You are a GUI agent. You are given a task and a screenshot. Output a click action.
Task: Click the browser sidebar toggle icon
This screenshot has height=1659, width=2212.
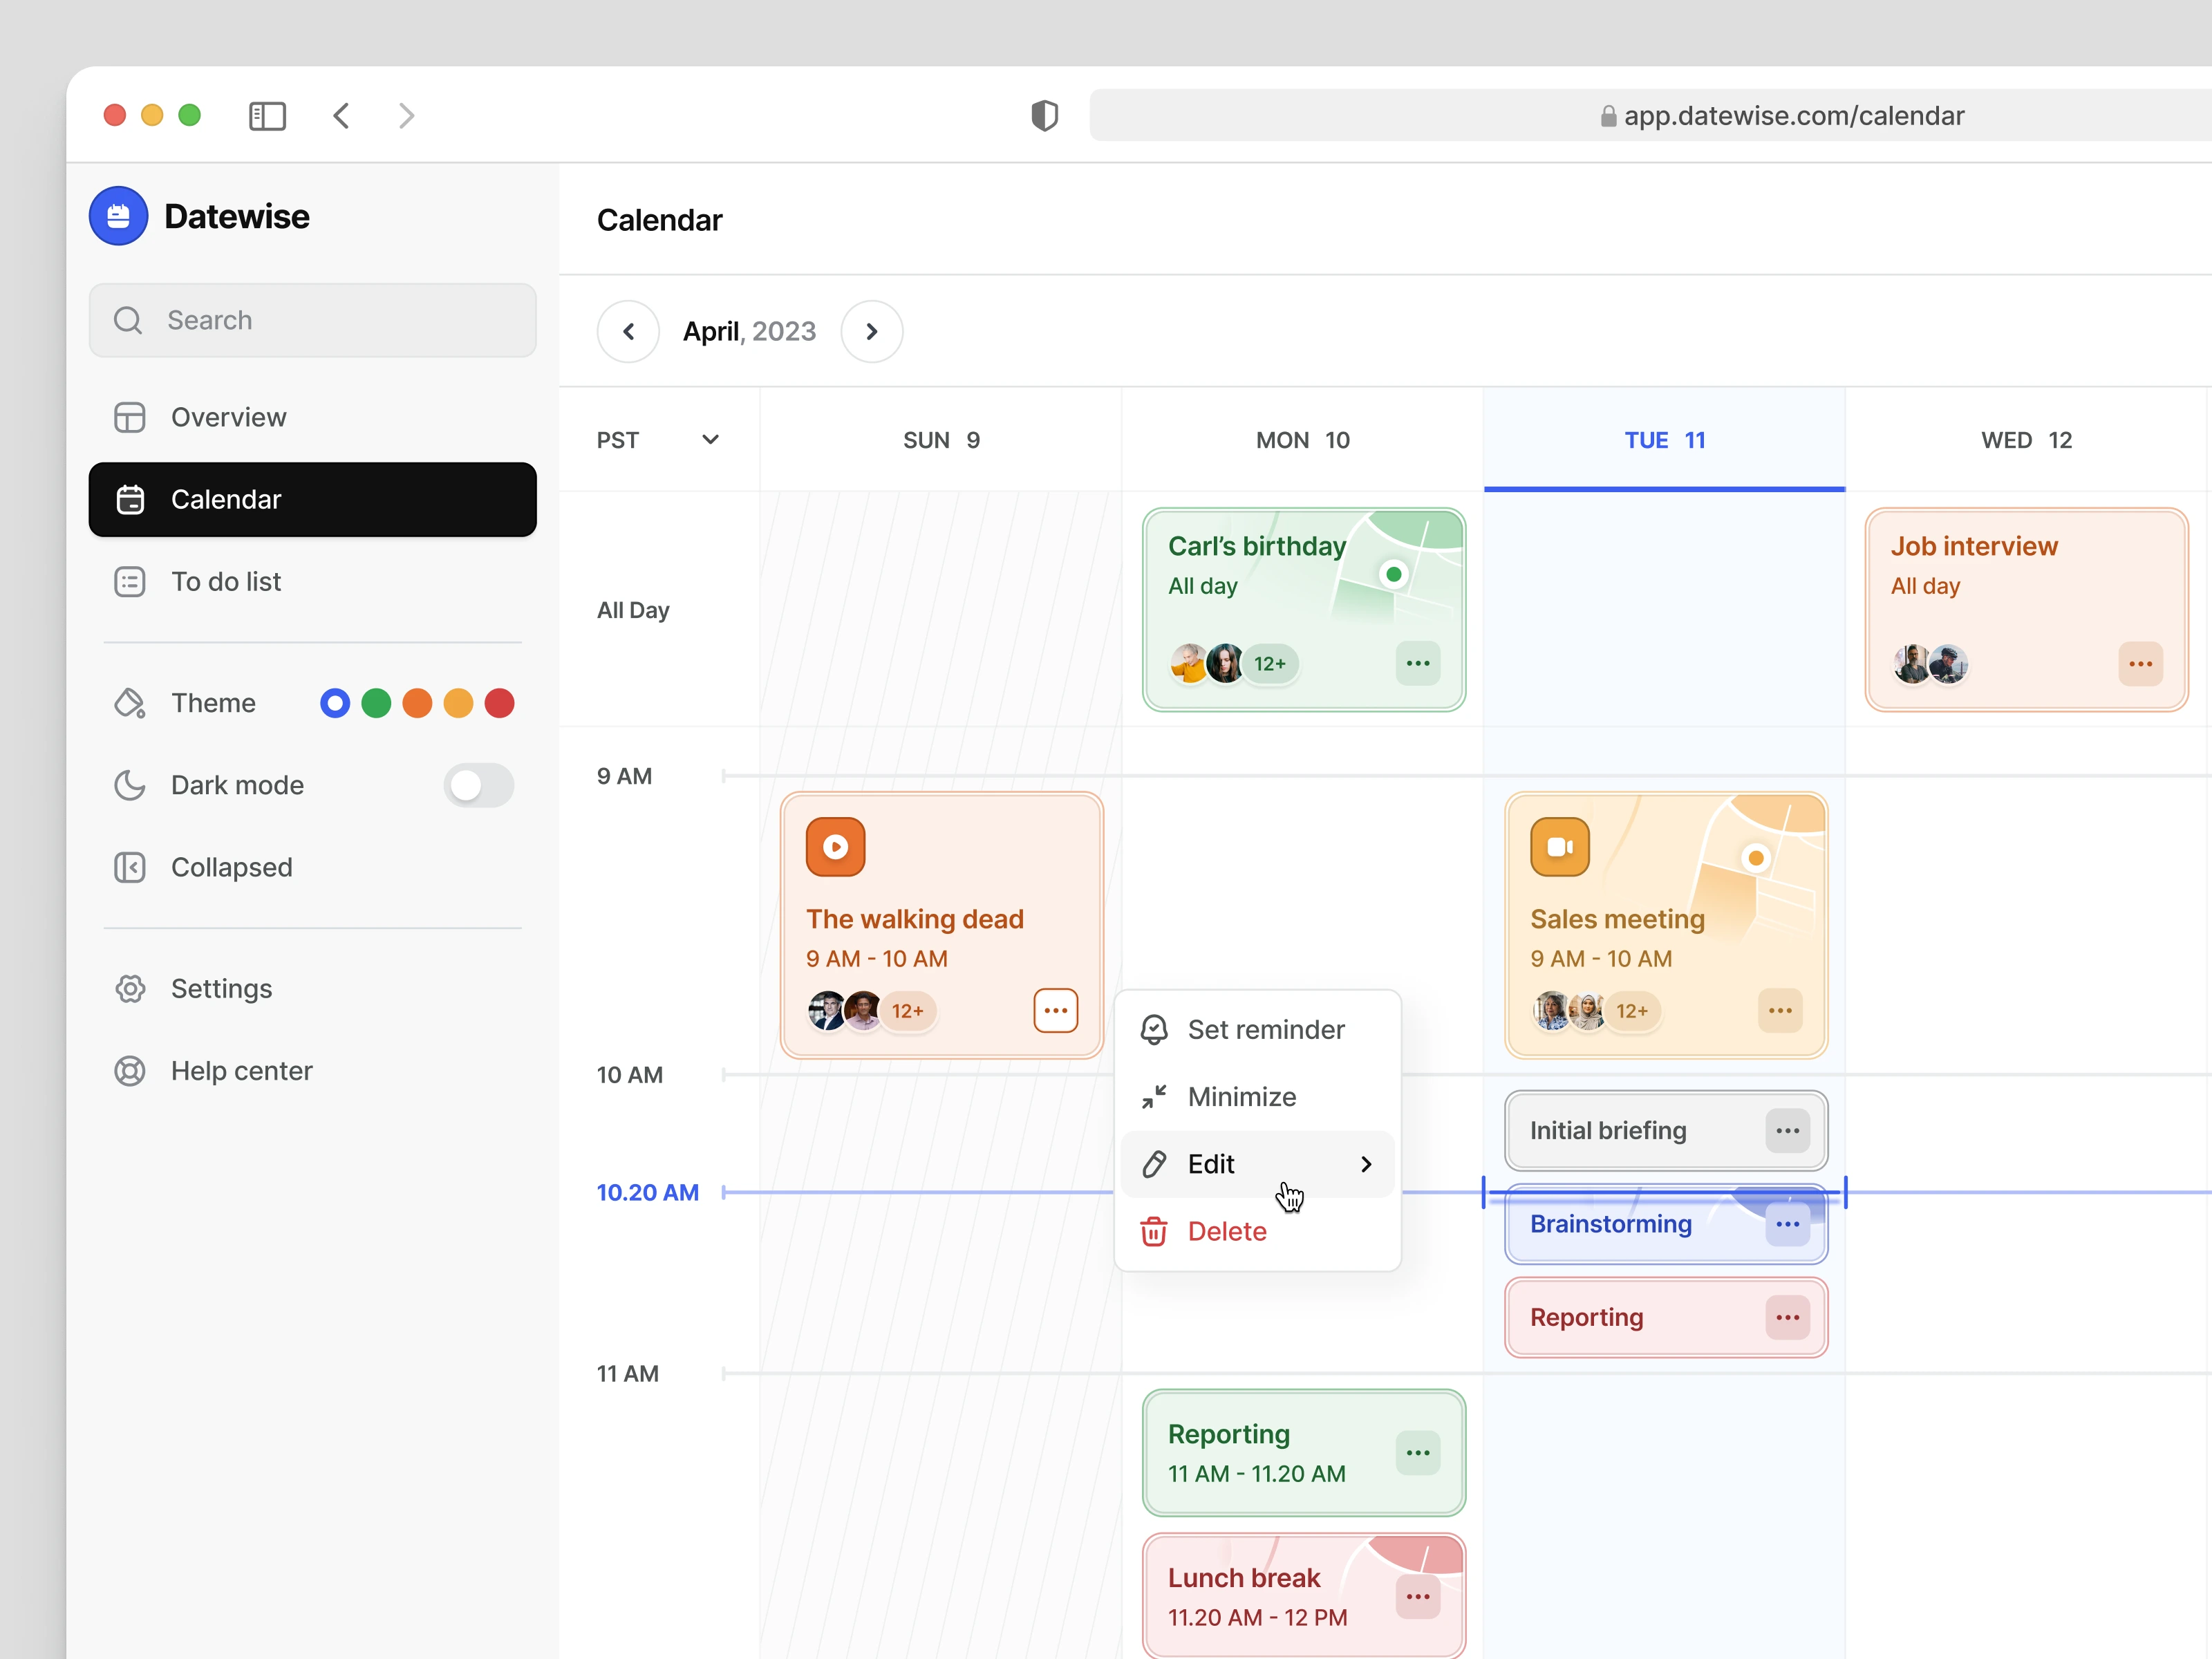click(x=267, y=116)
